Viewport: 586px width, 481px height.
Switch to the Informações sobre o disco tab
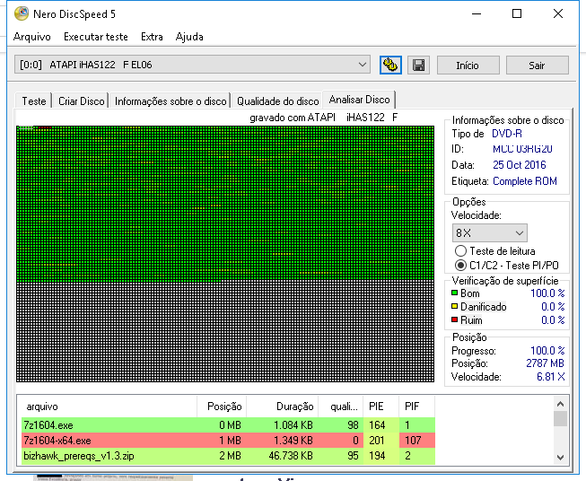[171, 101]
